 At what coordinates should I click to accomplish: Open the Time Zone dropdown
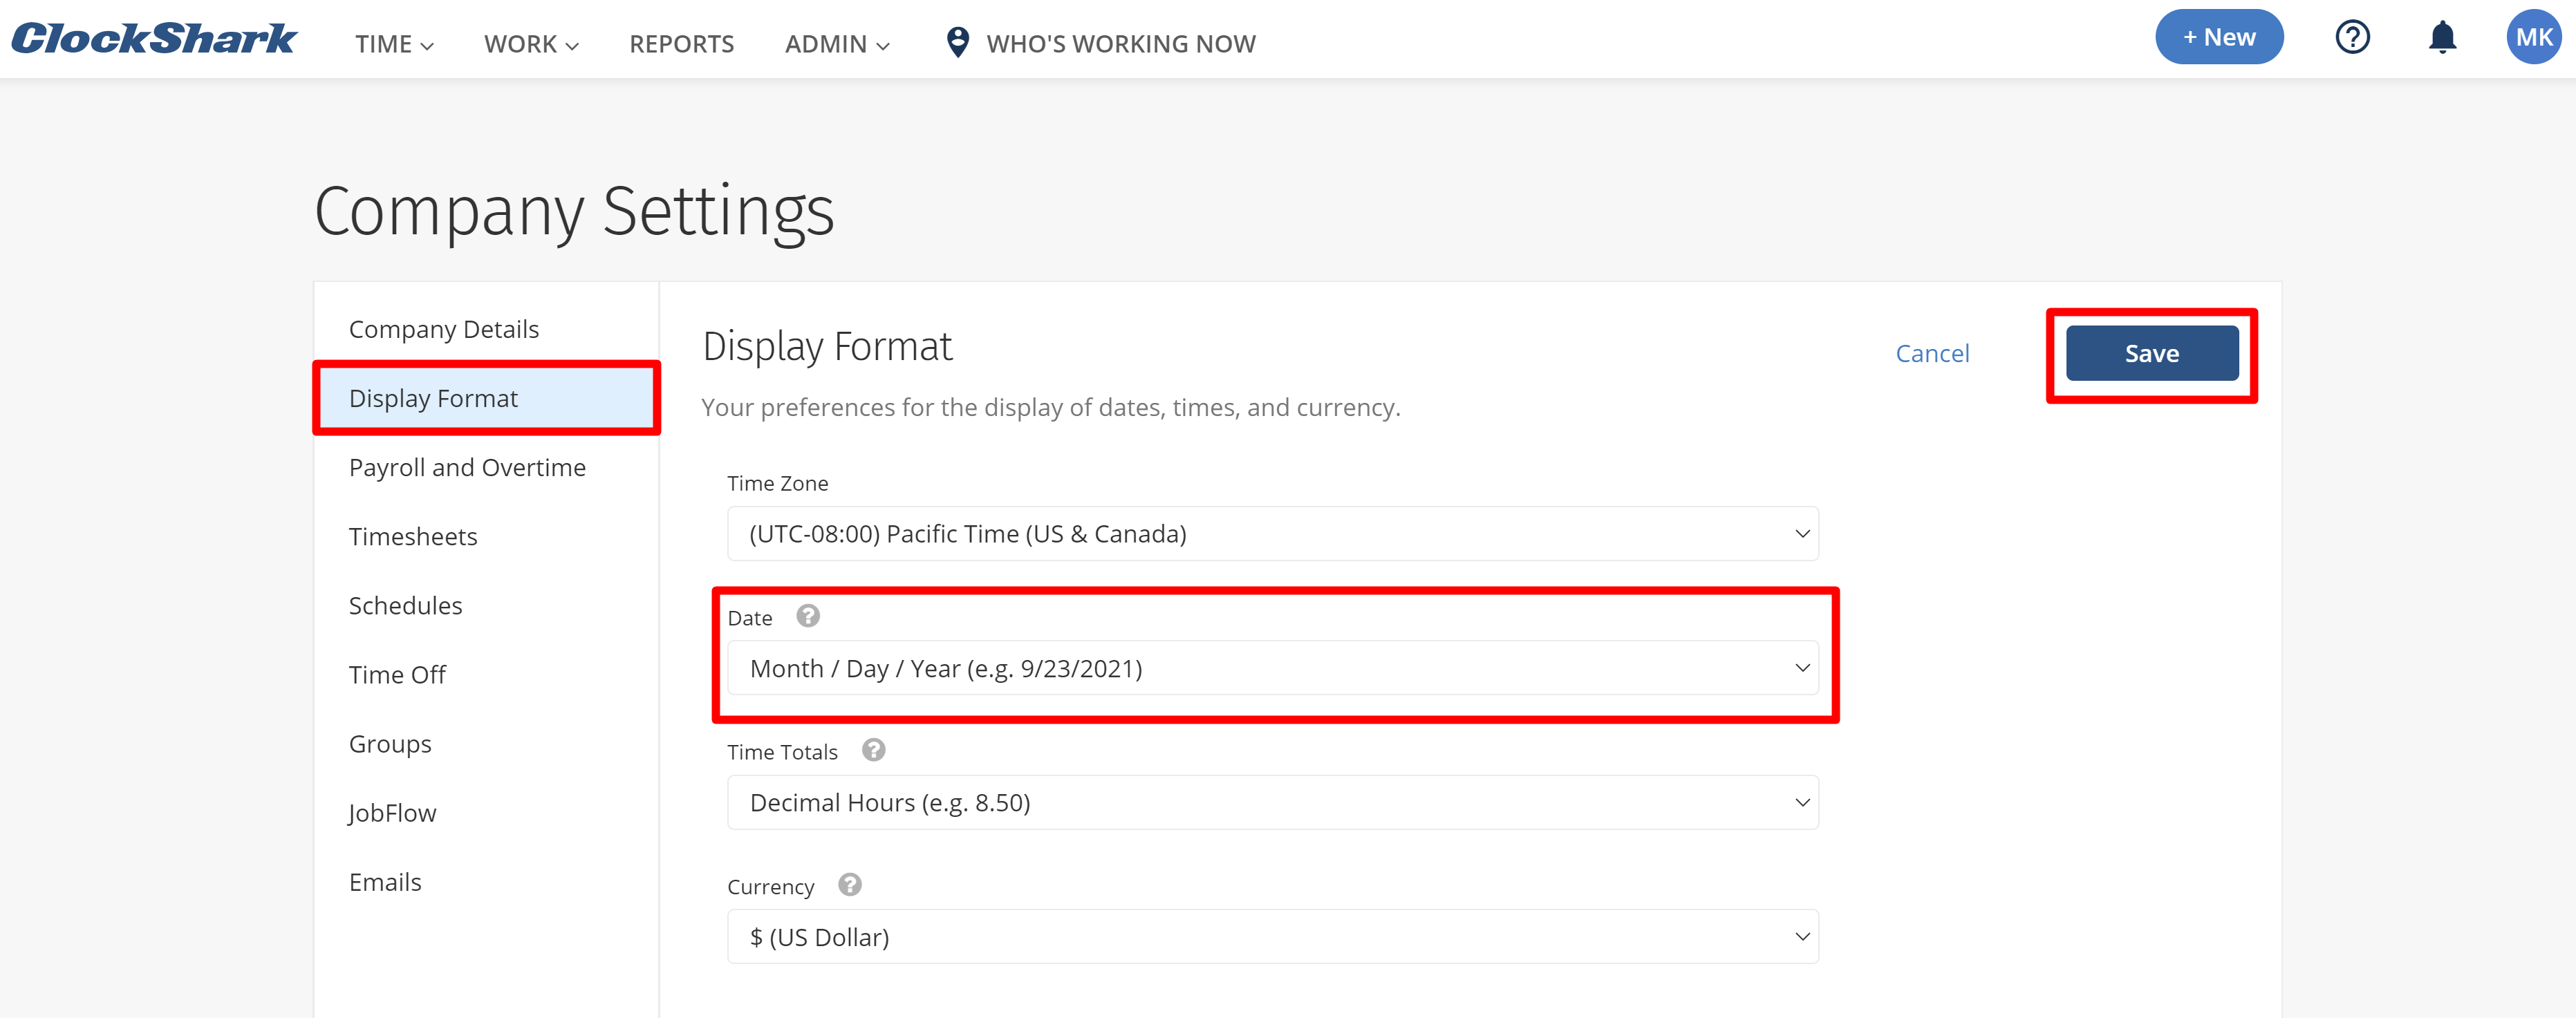pyautogui.click(x=1272, y=534)
